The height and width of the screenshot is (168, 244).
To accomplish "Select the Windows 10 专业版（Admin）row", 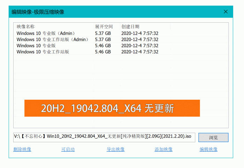I will tap(46, 33).
